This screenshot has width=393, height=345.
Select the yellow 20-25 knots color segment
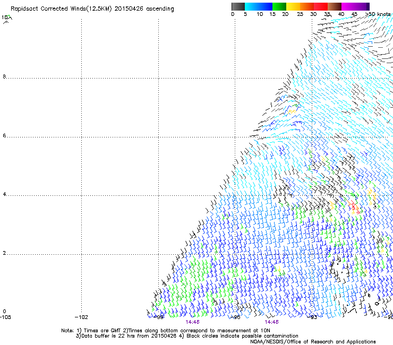[x=293, y=6]
